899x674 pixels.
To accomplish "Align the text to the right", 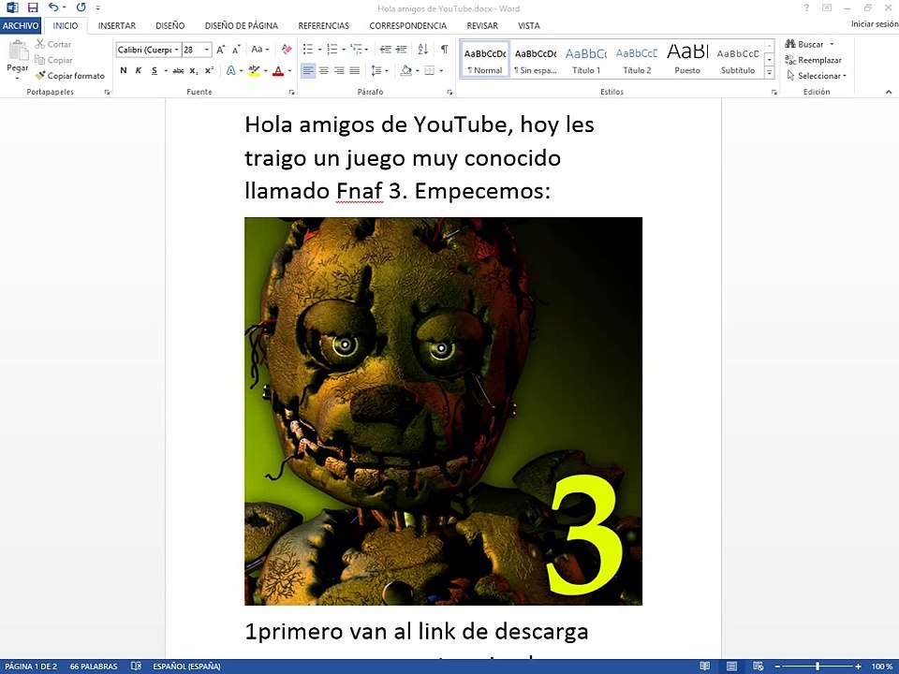I will (339, 70).
